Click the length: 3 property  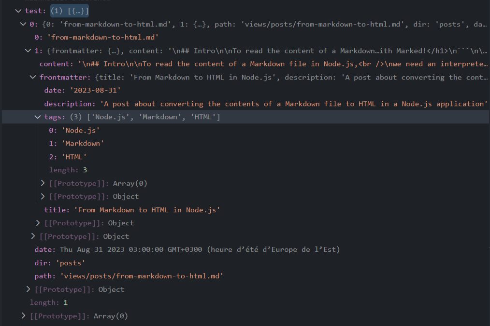pyautogui.click(x=68, y=170)
